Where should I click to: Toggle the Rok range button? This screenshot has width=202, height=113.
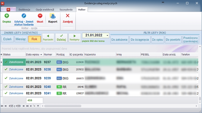pyautogui.click(x=34, y=39)
